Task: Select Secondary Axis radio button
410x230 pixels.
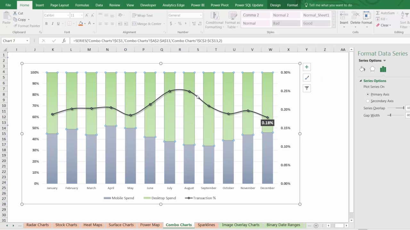Action: [368, 101]
